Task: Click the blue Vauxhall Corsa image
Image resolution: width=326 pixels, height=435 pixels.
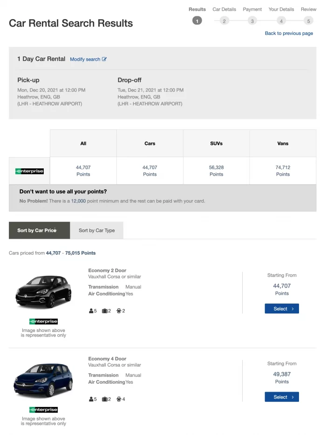Action: coord(43,380)
